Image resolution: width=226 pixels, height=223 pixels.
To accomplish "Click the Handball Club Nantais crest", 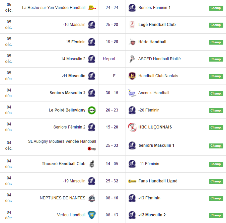I will pyautogui.click(x=132, y=76).
